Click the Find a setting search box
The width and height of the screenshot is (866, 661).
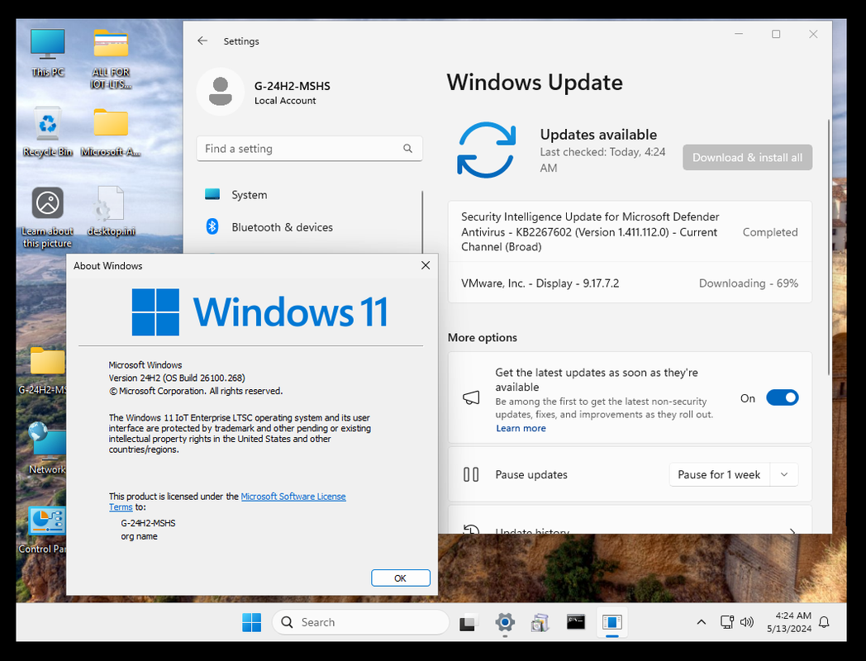[x=309, y=149]
